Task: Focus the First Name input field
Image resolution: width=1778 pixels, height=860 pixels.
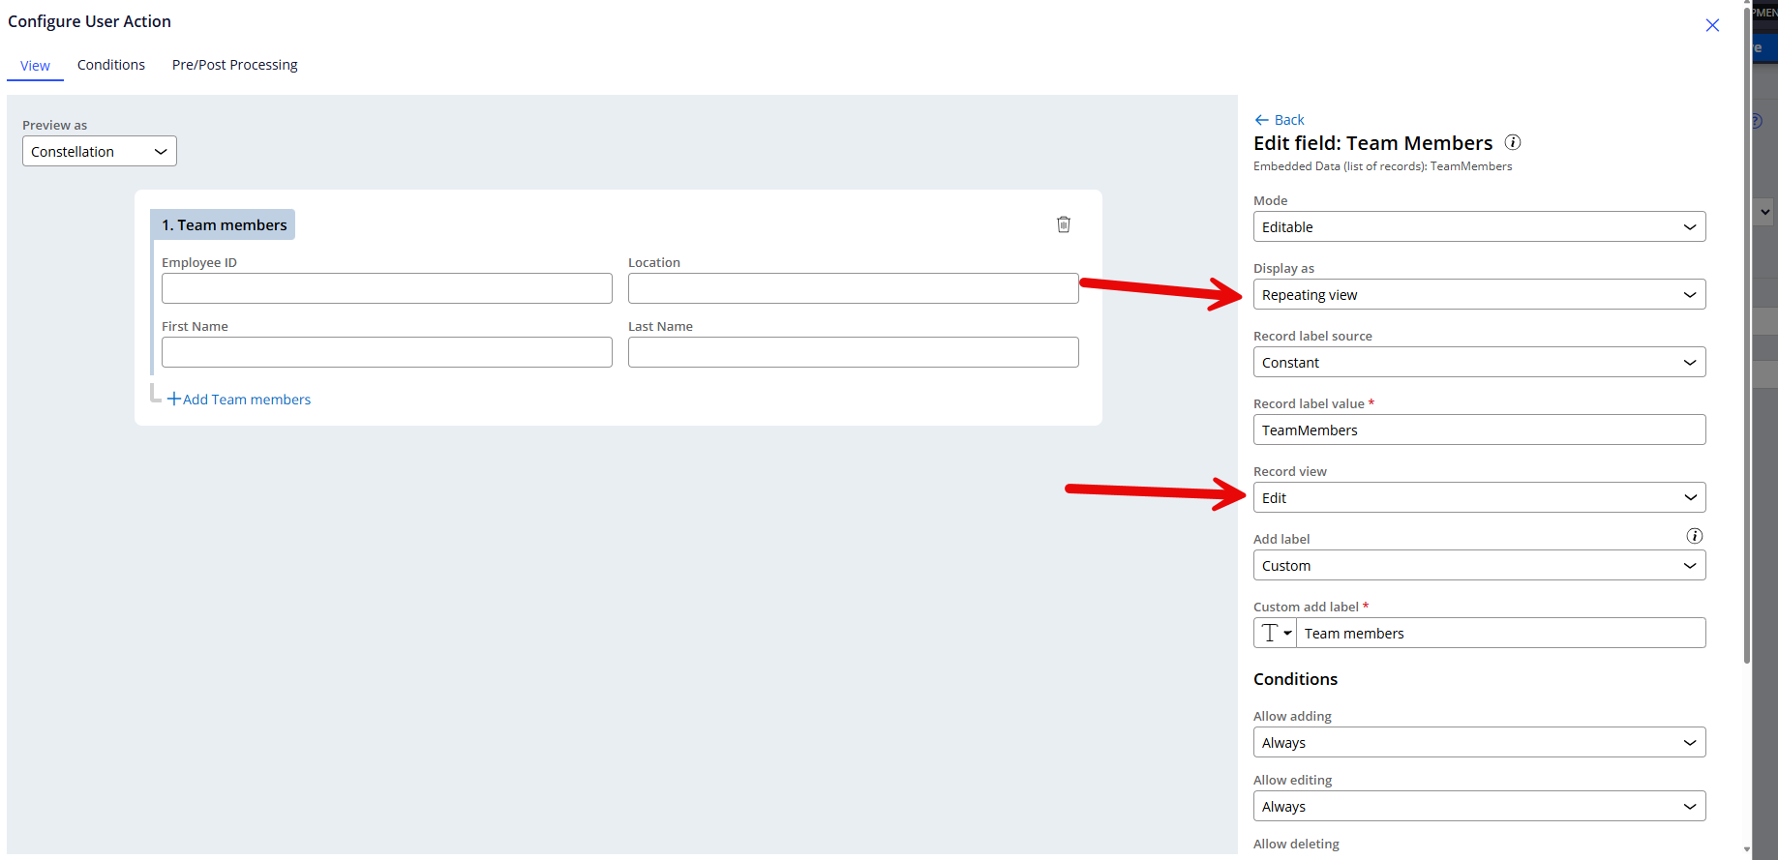Action: 387,352
